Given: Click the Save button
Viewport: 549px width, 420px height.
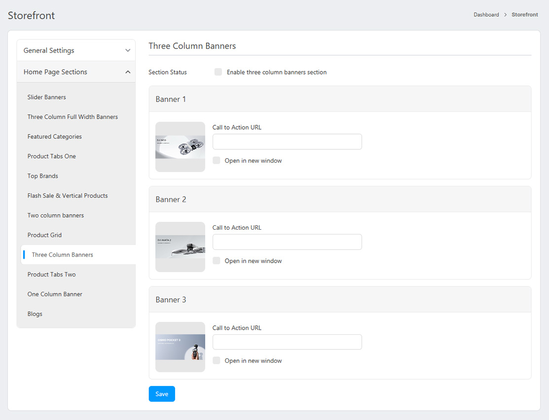Looking at the screenshot, I should click(x=162, y=394).
